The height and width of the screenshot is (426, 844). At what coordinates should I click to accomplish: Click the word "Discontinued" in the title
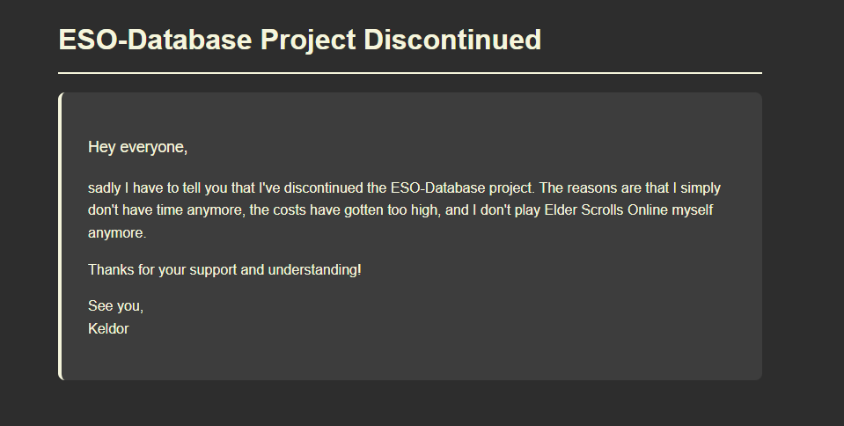pos(452,40)
